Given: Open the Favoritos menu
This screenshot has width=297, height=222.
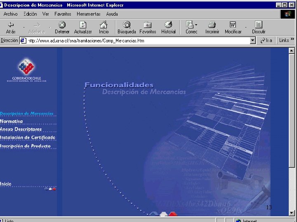Looking at the screenshot, I should pyautogui.click(x=63, y=14).
